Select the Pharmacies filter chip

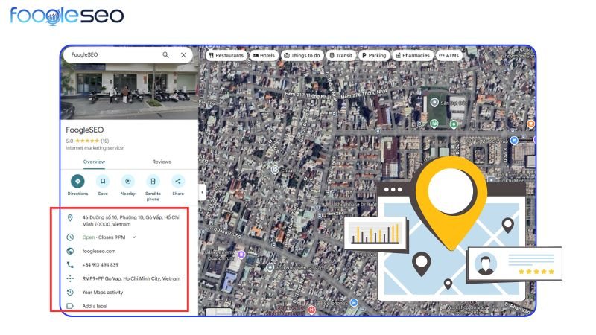click(x=413, y=55)
